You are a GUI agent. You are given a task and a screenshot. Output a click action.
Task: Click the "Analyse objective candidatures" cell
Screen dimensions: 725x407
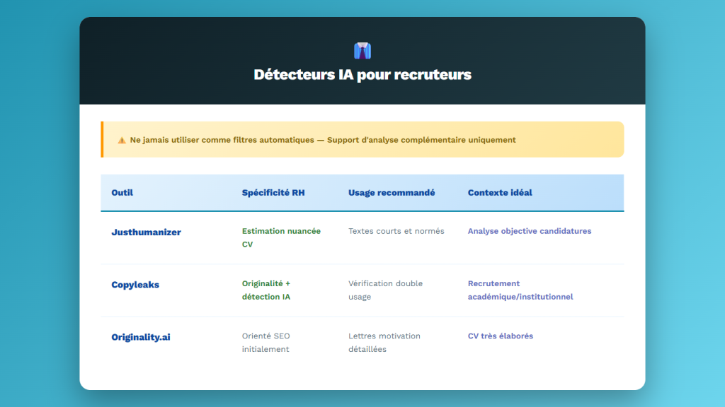tap(530, 231)
